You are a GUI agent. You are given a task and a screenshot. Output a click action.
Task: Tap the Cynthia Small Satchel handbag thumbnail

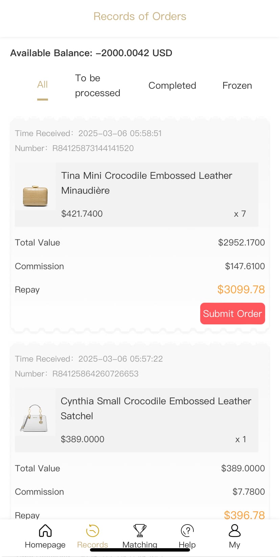coord(35,419)
